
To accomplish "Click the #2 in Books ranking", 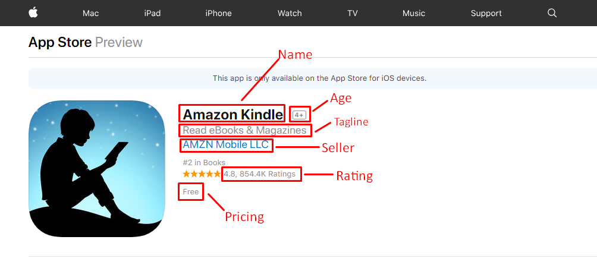I will [204, 163].
